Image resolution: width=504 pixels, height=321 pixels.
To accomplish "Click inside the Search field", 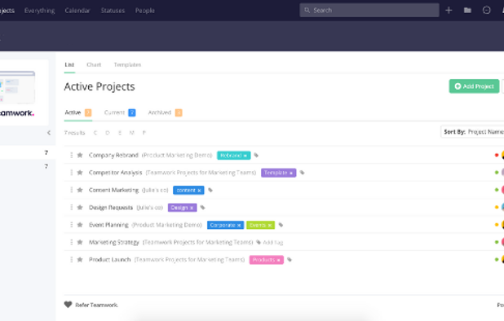I will 369,11.
